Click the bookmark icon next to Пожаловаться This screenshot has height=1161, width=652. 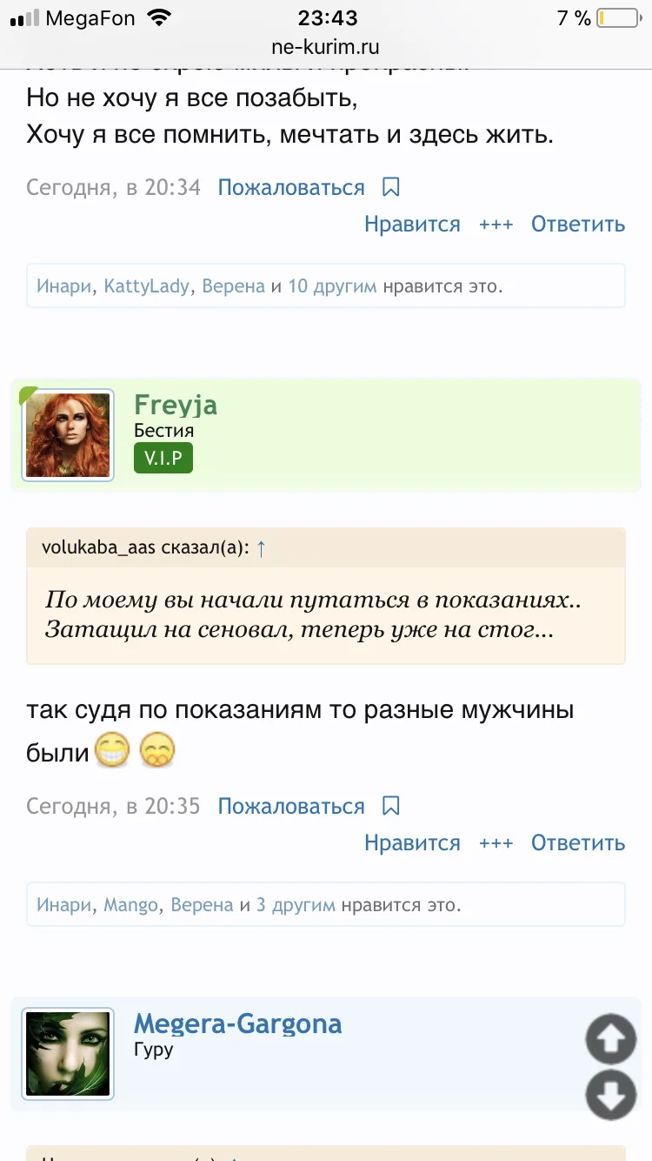(390, 186)
